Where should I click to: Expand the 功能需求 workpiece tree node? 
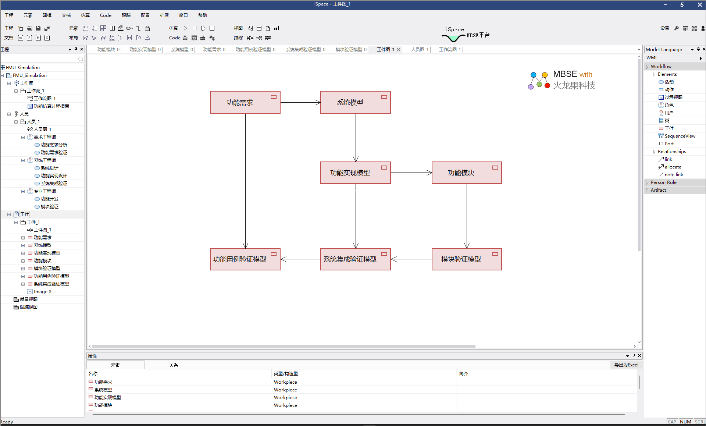tap(23, 238)
